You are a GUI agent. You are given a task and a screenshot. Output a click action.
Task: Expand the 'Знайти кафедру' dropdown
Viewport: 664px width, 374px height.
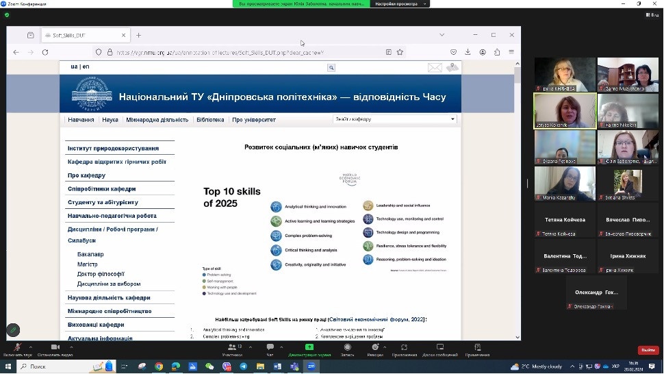coord(394,119)
